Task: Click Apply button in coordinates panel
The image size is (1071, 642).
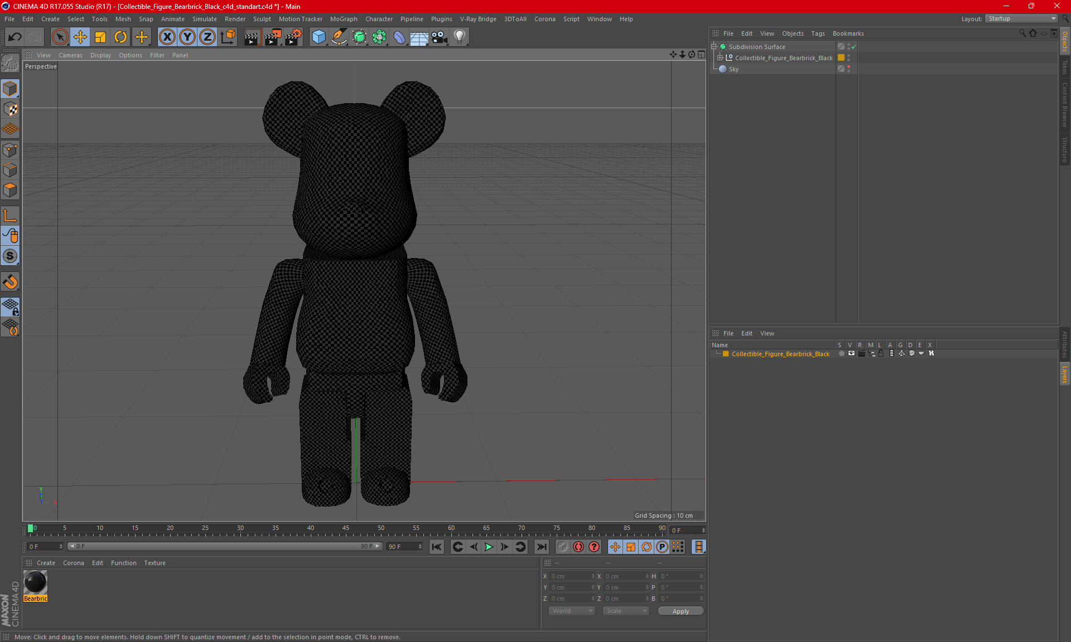Action: (679, 611)
